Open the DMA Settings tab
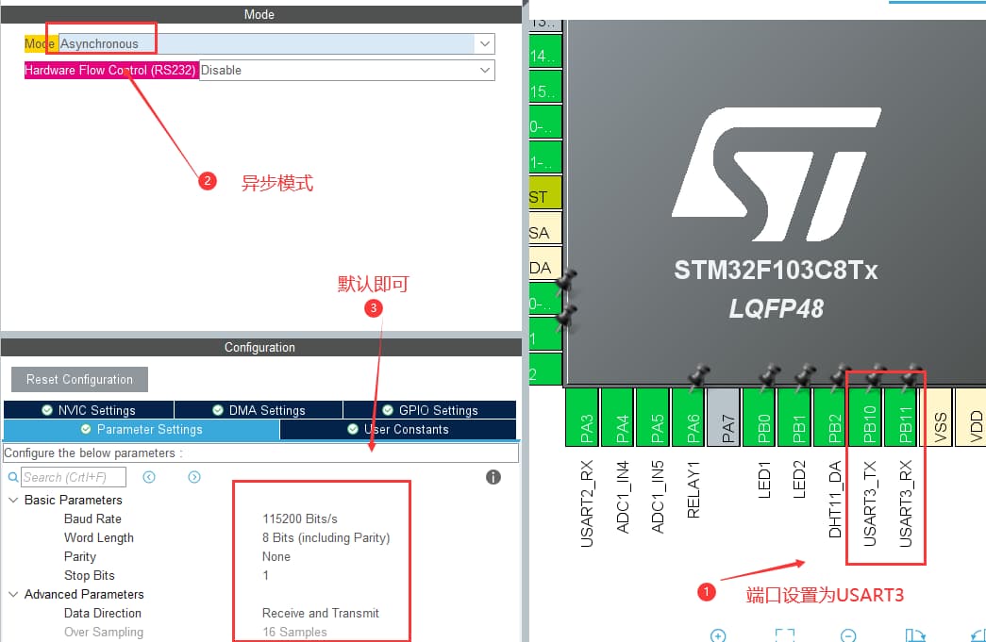 coord(259,410)
